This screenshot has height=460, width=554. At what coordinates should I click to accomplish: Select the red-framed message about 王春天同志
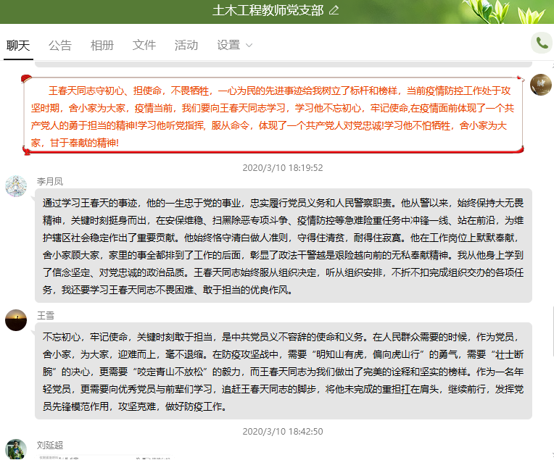(273, 115)
